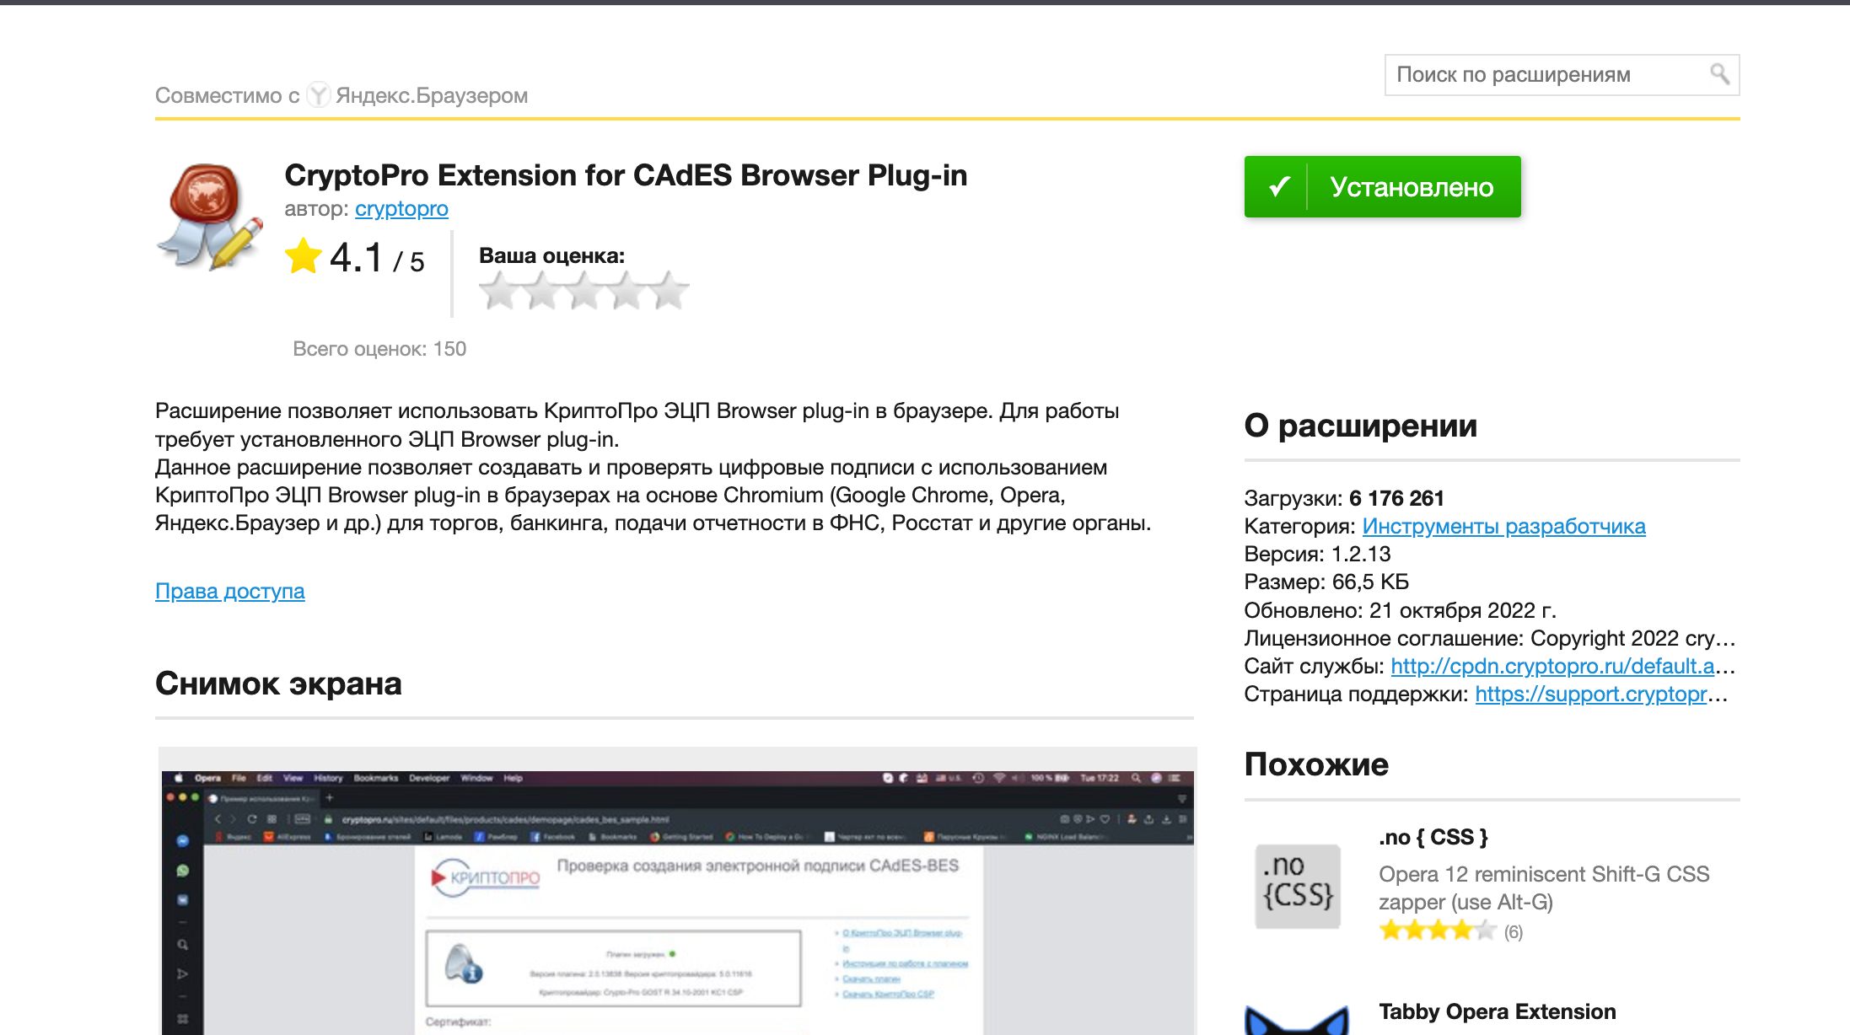1850x1035 pixels.
Task: Open the Tabby Opera Extension title
Action: click(1497, 1011)
